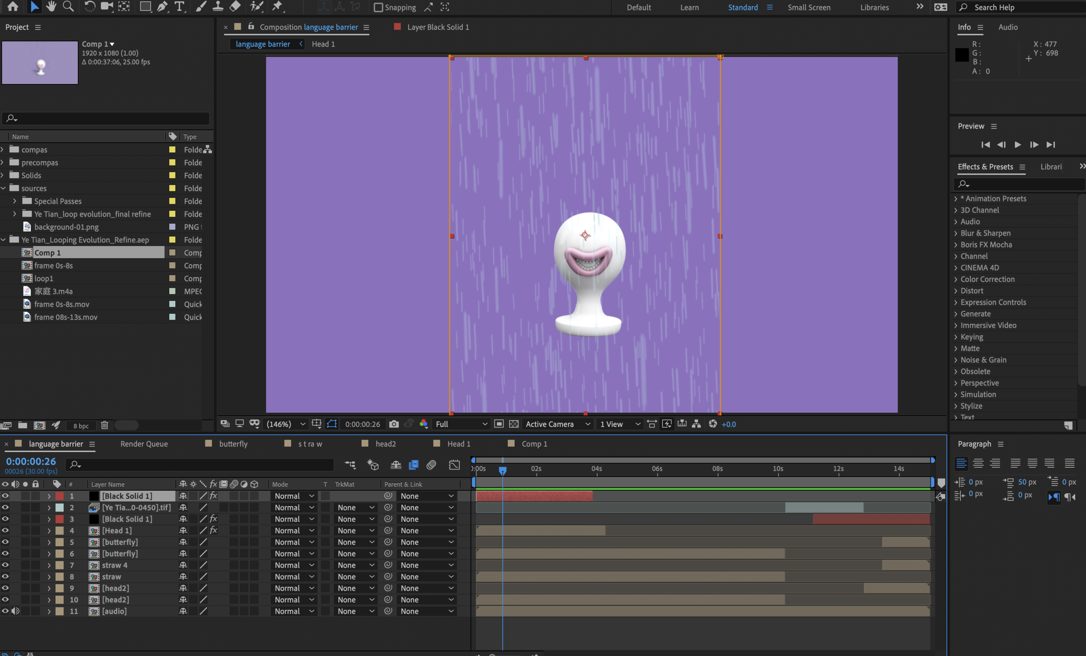Reset exposure icon in viewer footer
1086x656 pixels.
point(713,424)
